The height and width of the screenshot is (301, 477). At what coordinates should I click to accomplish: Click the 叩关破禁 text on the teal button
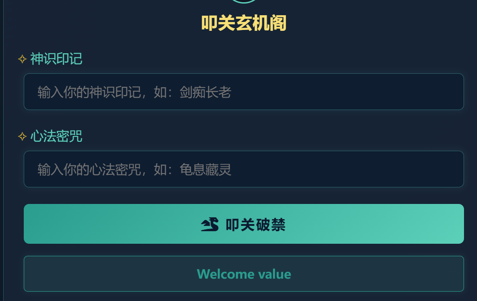click(256, 225)
